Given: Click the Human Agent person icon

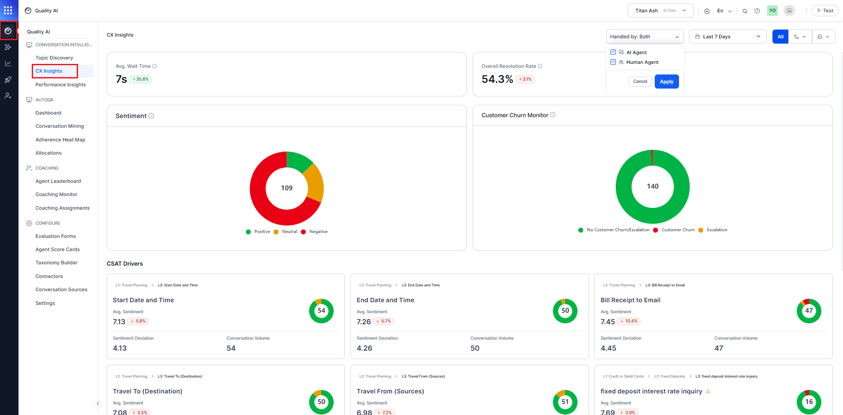Looking at the screenshot, I should [x=621, y=62].
